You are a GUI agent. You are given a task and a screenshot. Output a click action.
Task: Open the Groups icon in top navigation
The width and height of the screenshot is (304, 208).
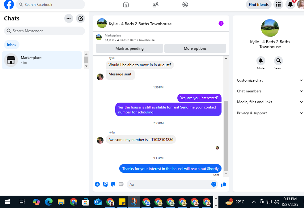point(185,4)
